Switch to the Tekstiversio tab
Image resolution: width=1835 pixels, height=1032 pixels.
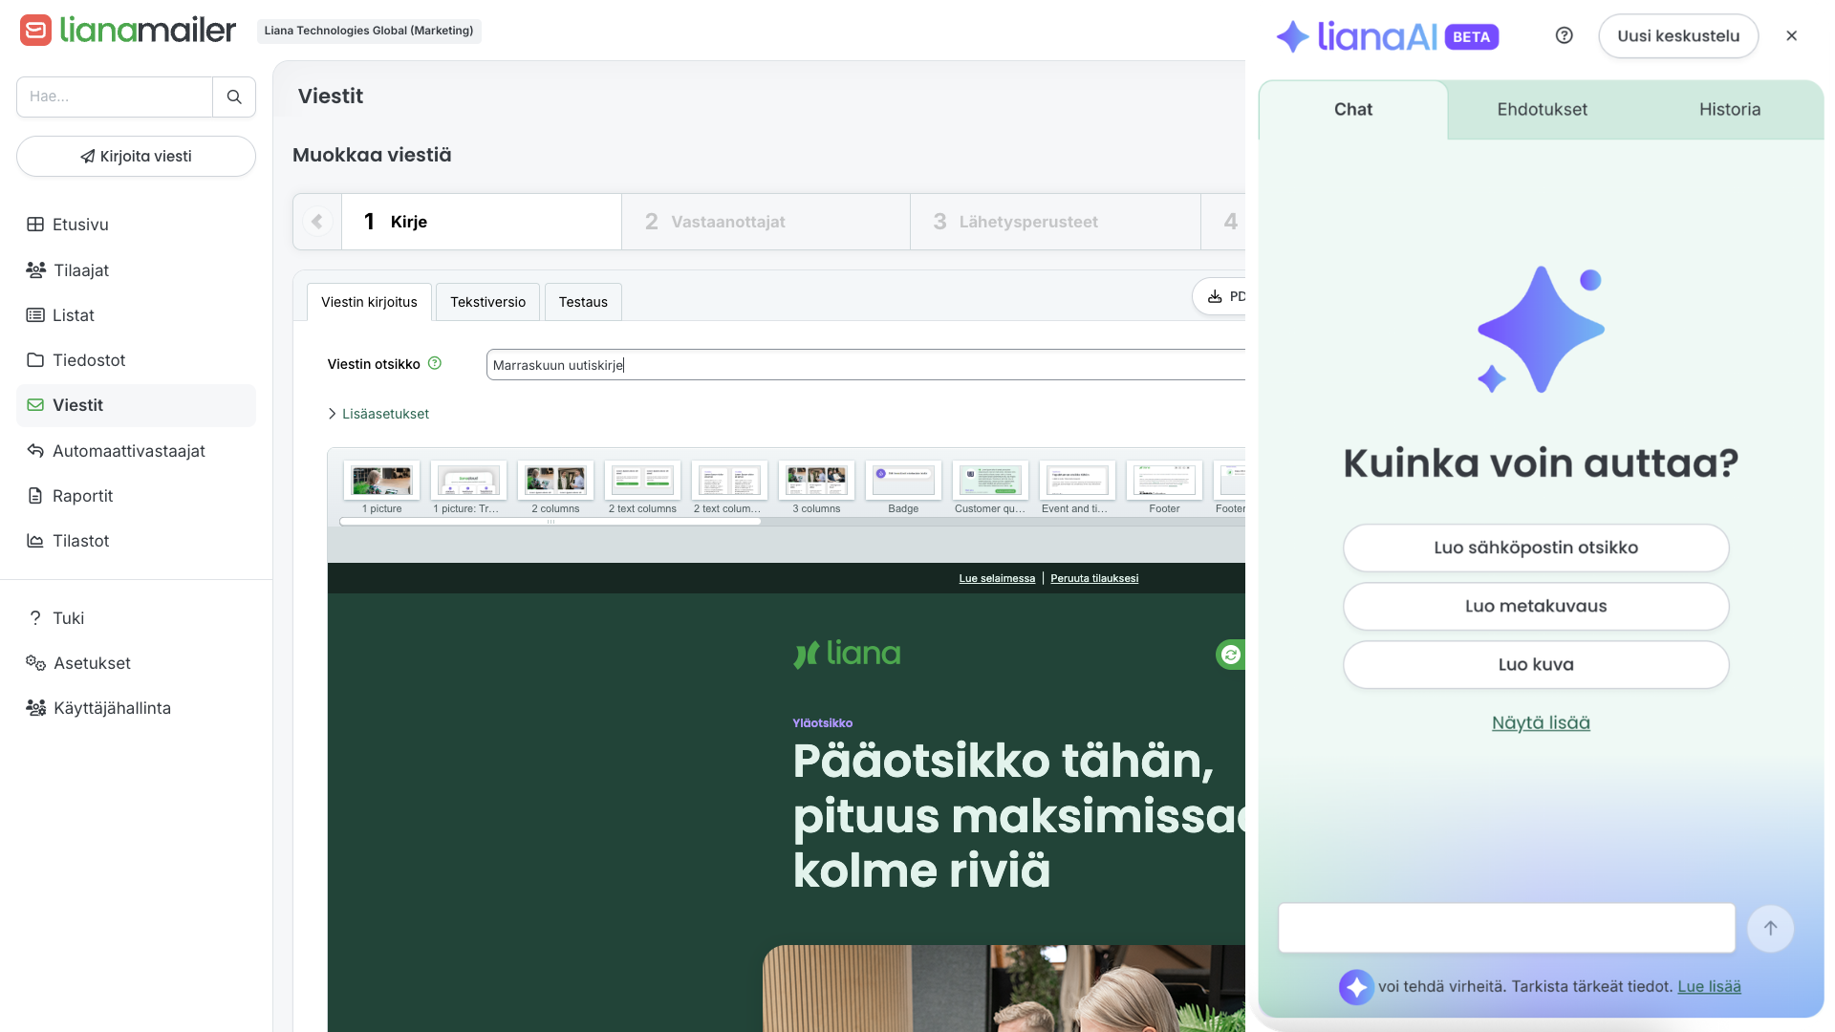[487, 302]
